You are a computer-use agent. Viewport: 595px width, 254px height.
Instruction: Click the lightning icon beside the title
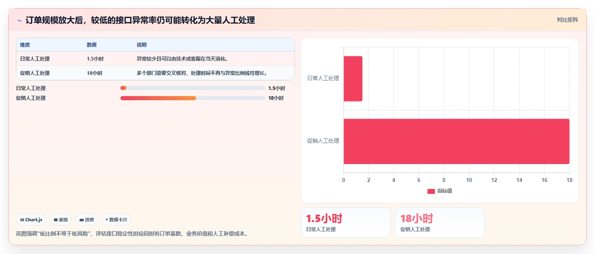[19, 20]
